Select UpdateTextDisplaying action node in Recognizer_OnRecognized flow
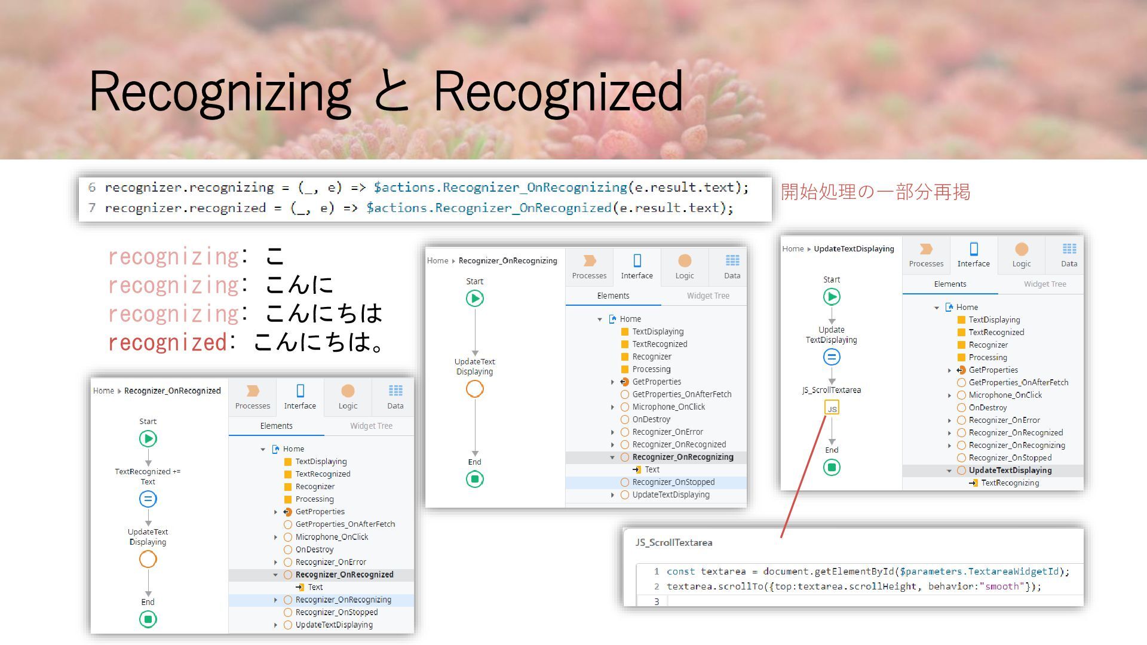Screen dimensions: 1147x645 coord(148,559)
